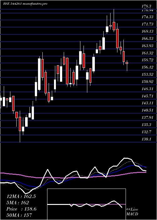Click the last candlestick near 158.72
The height and width of the screenshot is (220, 157).
[x=127, y=63]
